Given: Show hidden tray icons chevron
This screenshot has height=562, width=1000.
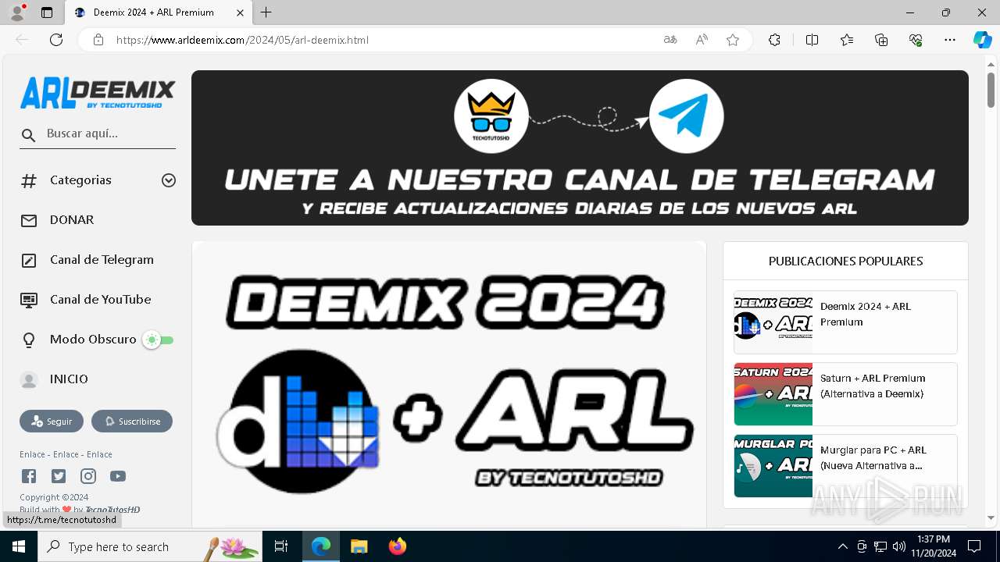Looking at the screenshot, I should pos(842,546).
